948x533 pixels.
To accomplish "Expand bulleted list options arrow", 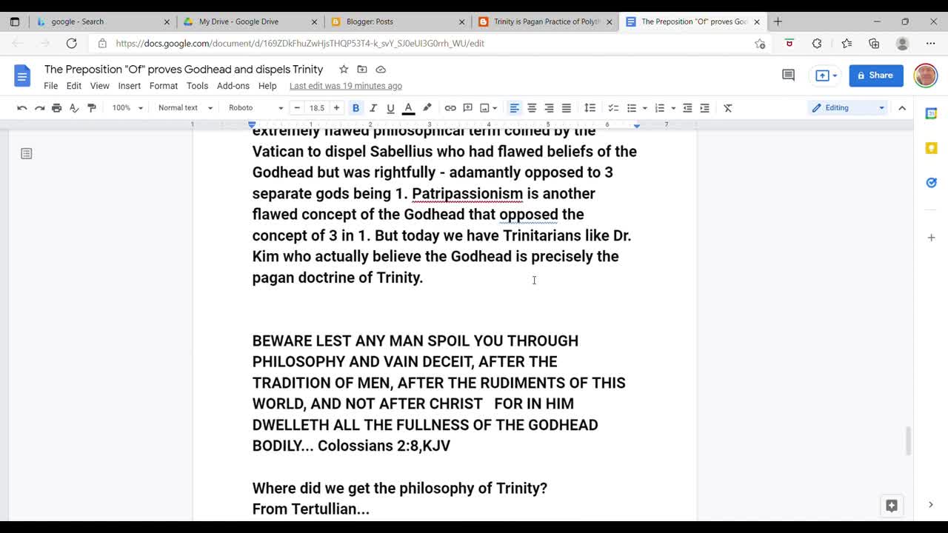I will point(644,108).
